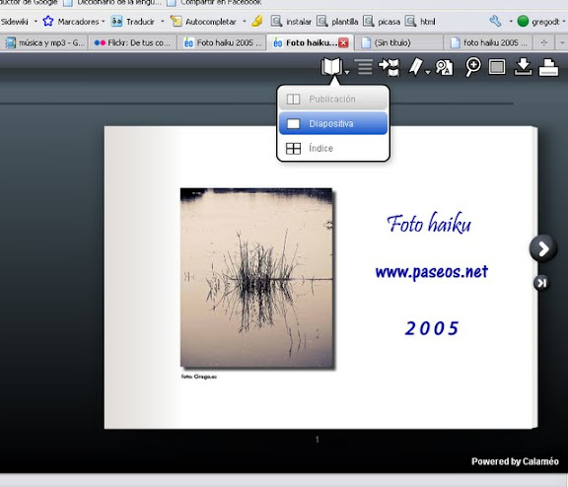Click the instalar search button
Viewport: 568px width, 487px height.
point(291,22)
